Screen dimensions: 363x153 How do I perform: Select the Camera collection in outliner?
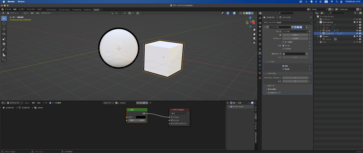click(325, 36)
